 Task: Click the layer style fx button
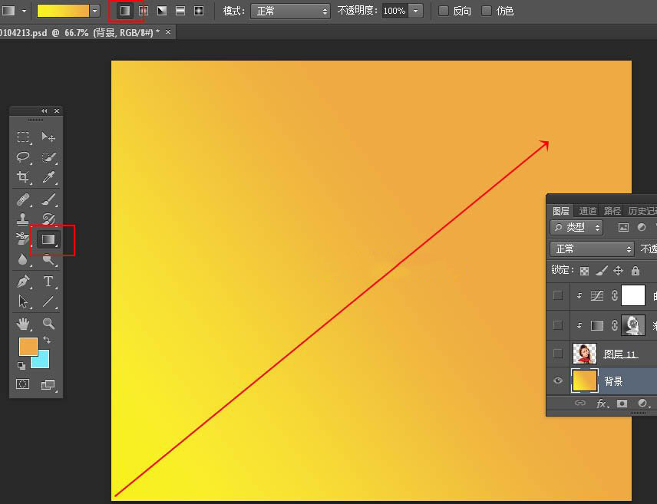[x=602, y=404]
